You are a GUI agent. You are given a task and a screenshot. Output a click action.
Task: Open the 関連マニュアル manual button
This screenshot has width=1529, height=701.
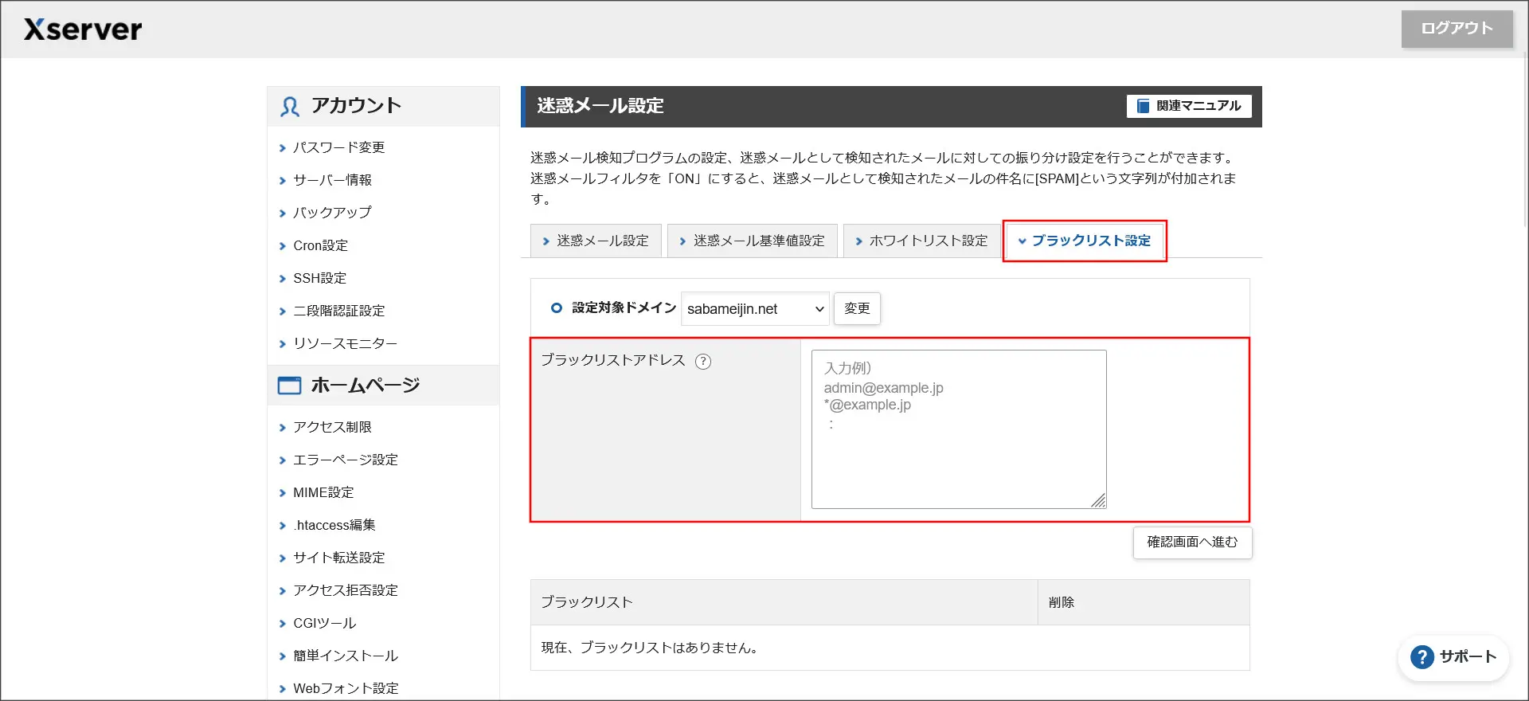[1189, 106]
